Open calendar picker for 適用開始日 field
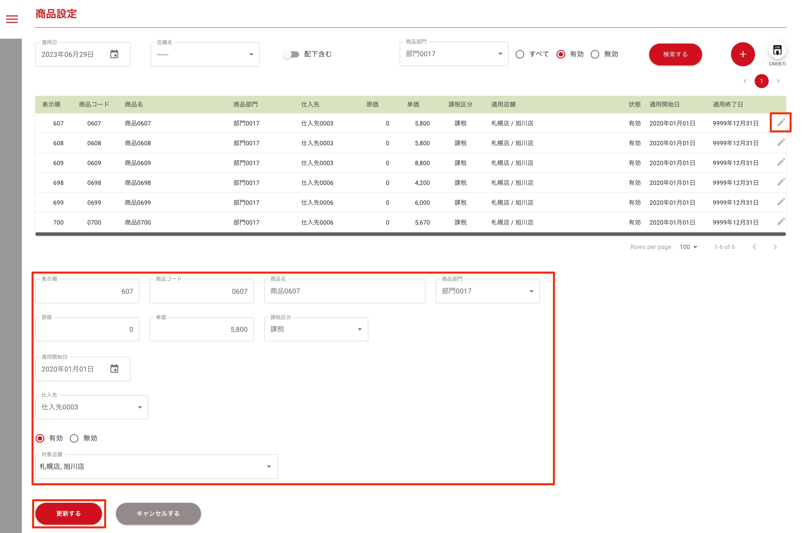This screenshot has height=533, width=806. (114, 369)
